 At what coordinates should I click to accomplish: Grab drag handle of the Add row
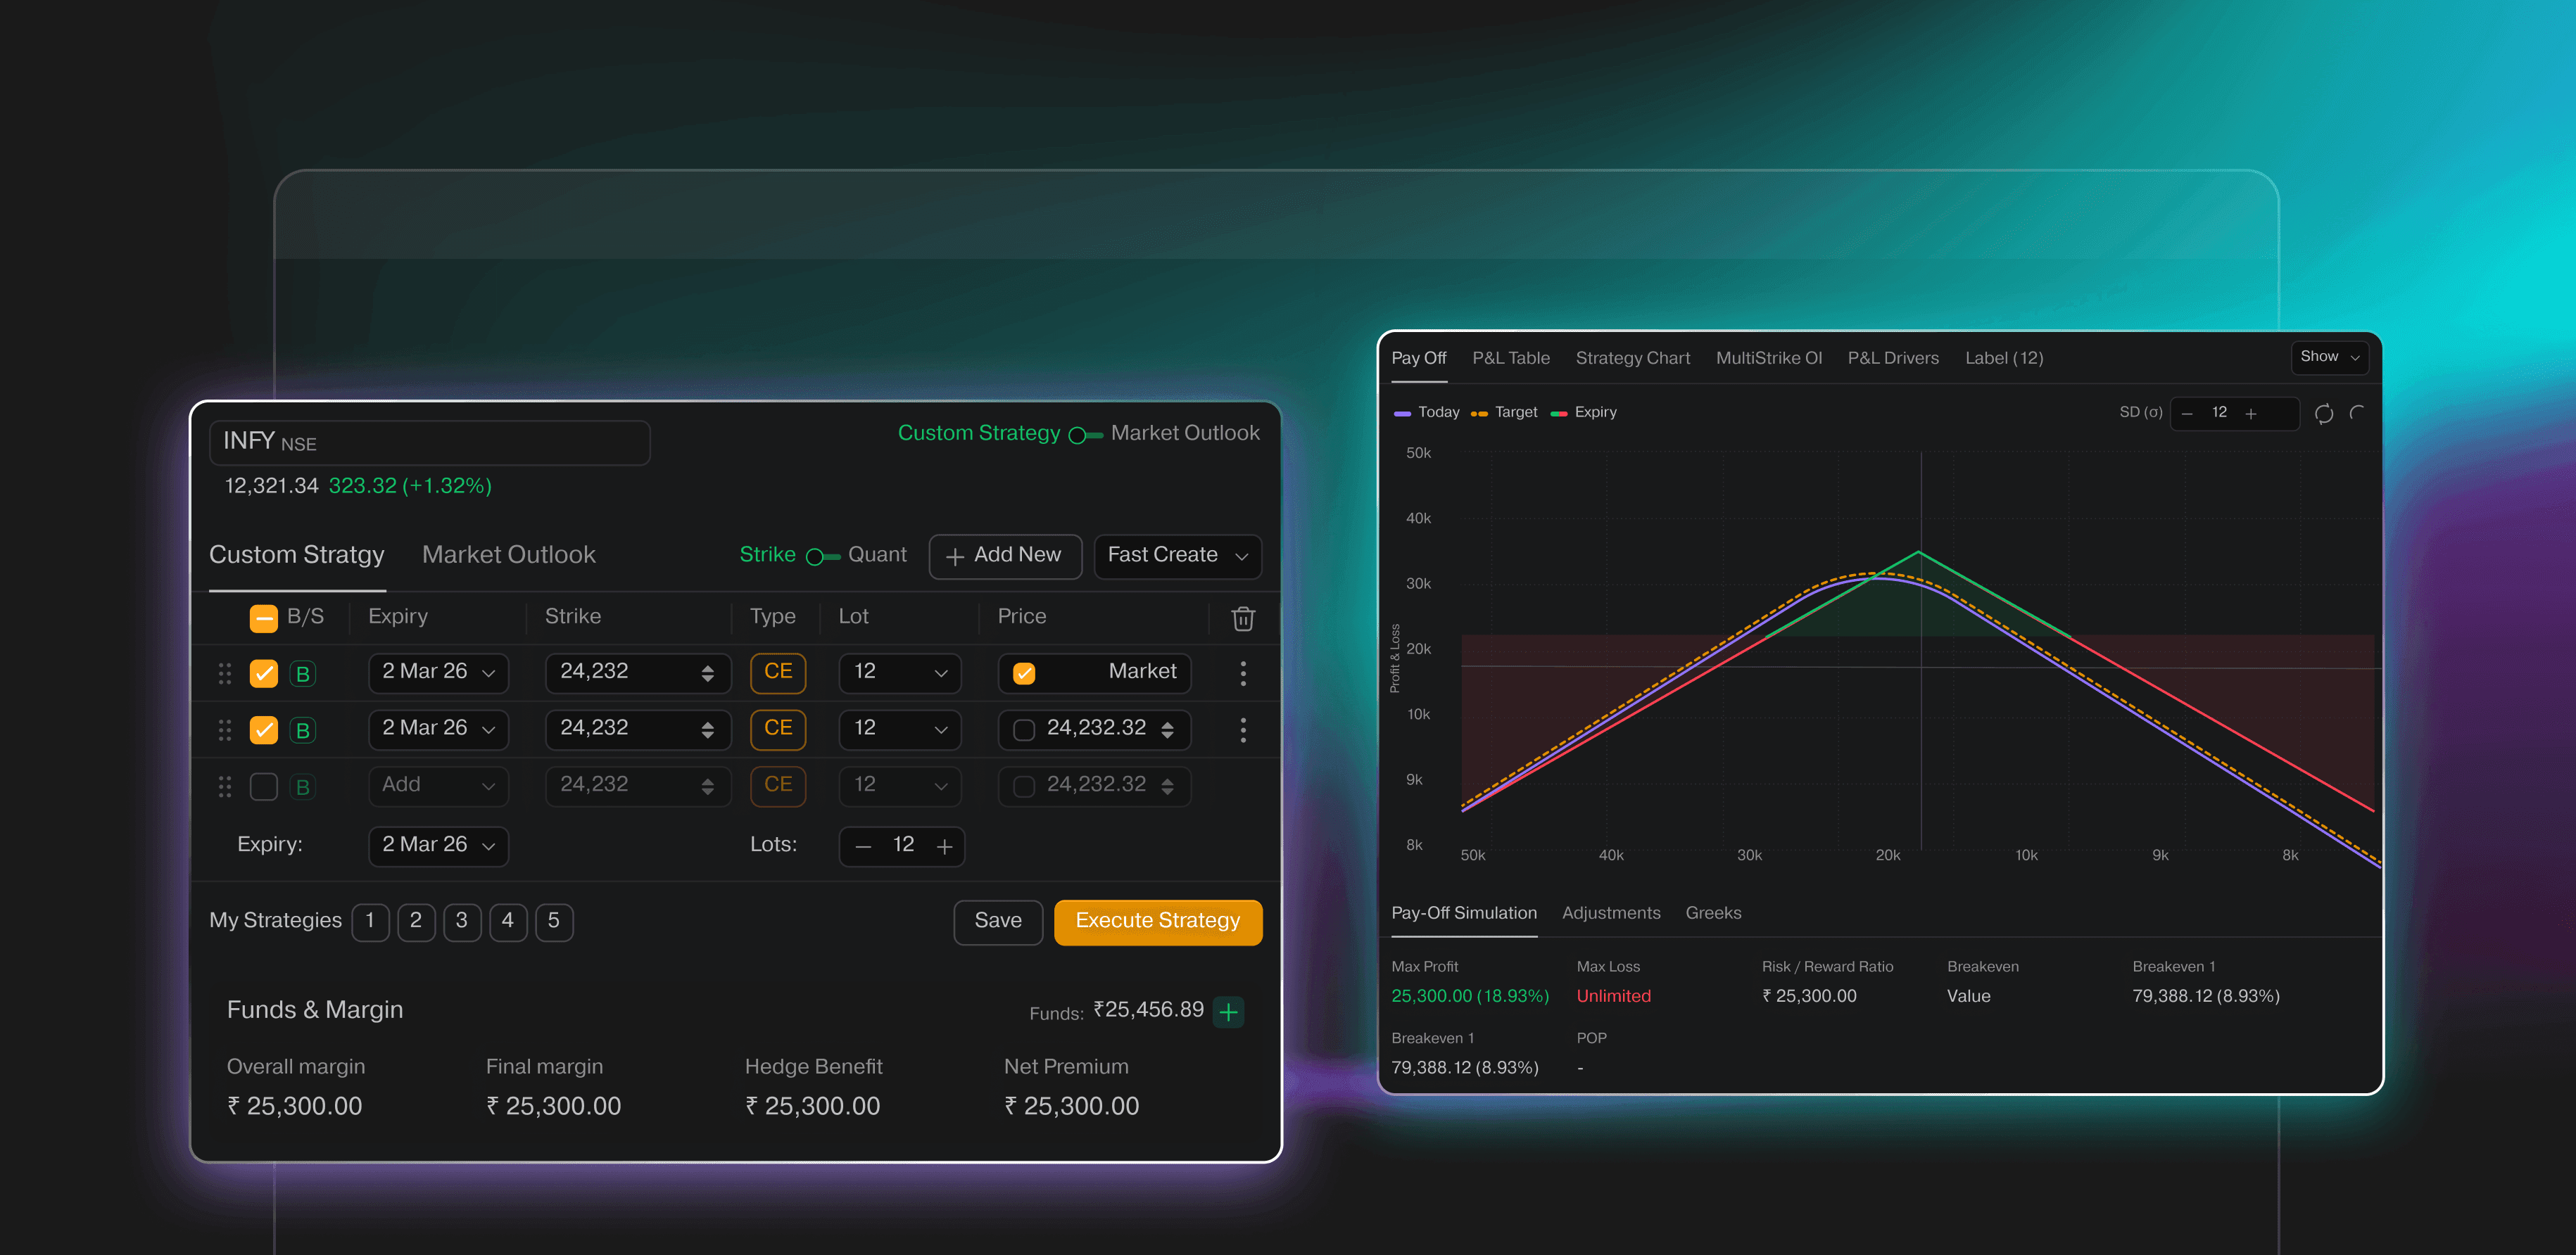pyautogui.click(x=225, y=787)
